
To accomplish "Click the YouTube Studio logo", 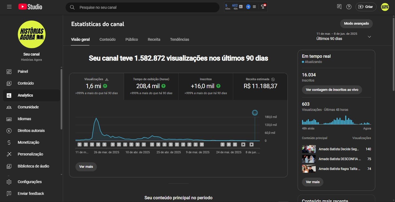I will 30,7.
